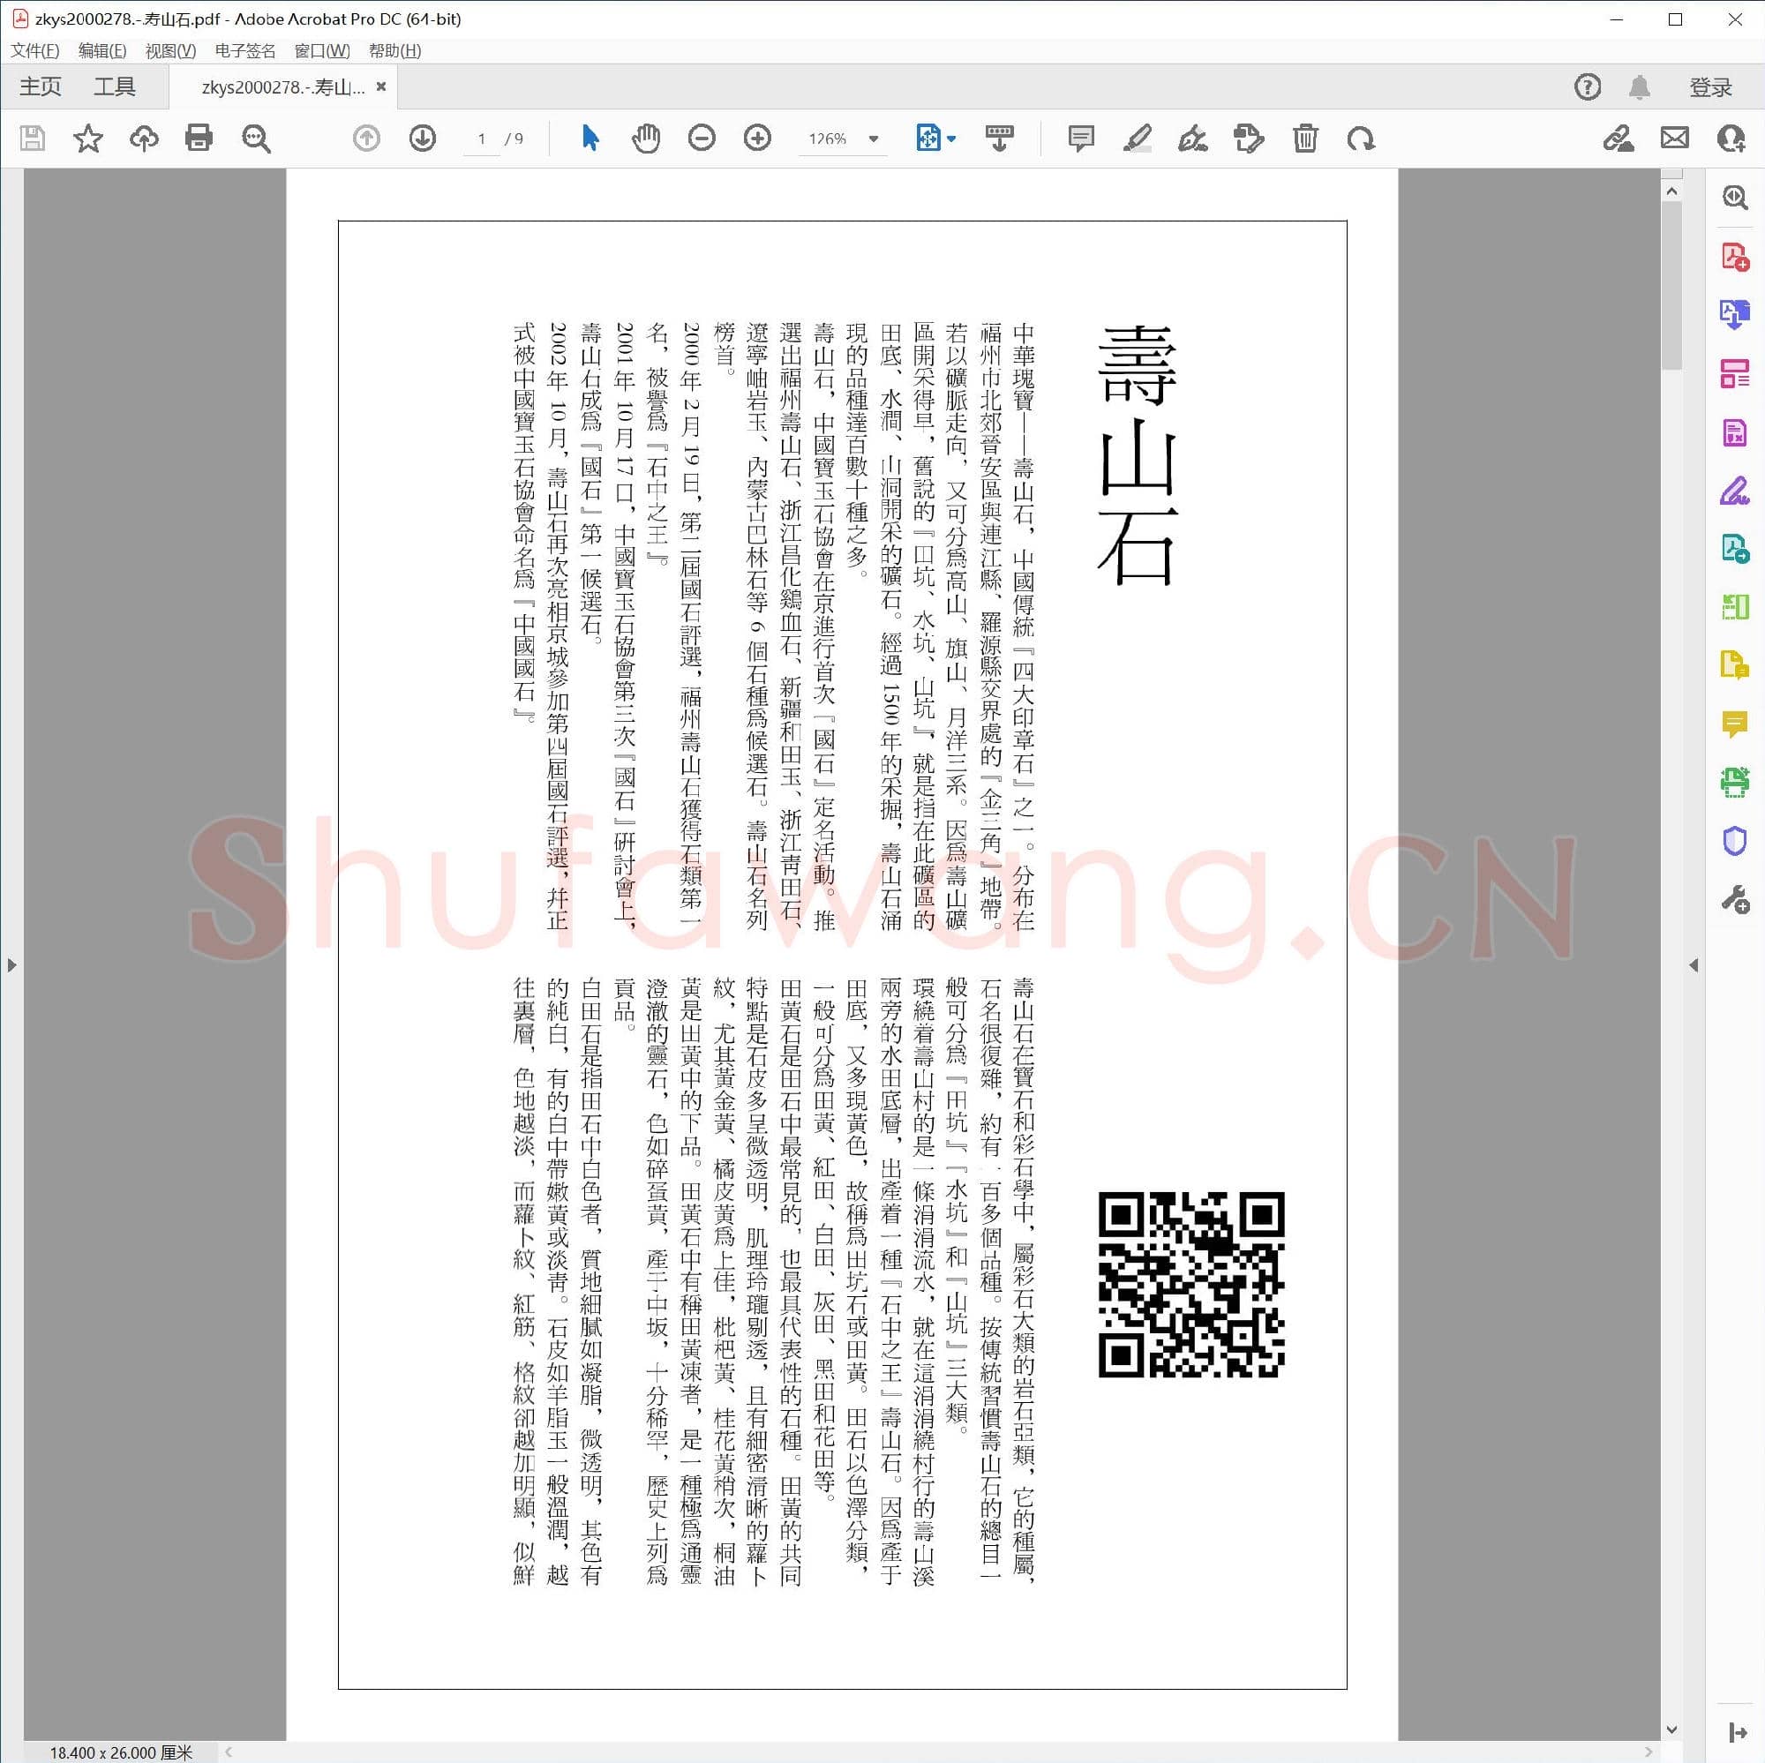Open the 视图 (View) menu
1765x1763 pixels.
(x=170, y=51)
